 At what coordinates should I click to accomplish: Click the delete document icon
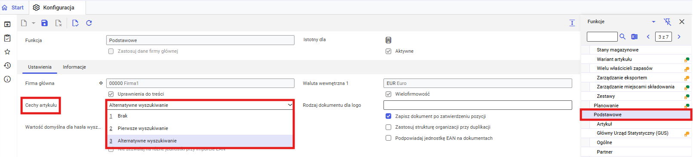(58, 23)
